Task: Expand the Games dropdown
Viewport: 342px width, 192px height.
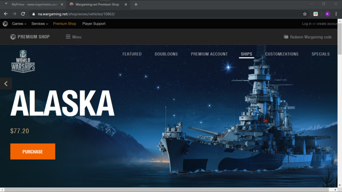Action: [19, 24]
